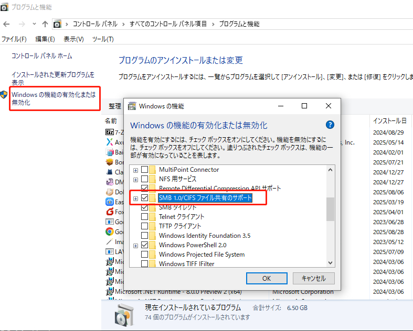Toggle MultiPoint Connector checkbox
The image size is (413, 331).
[x=145, y=170]
